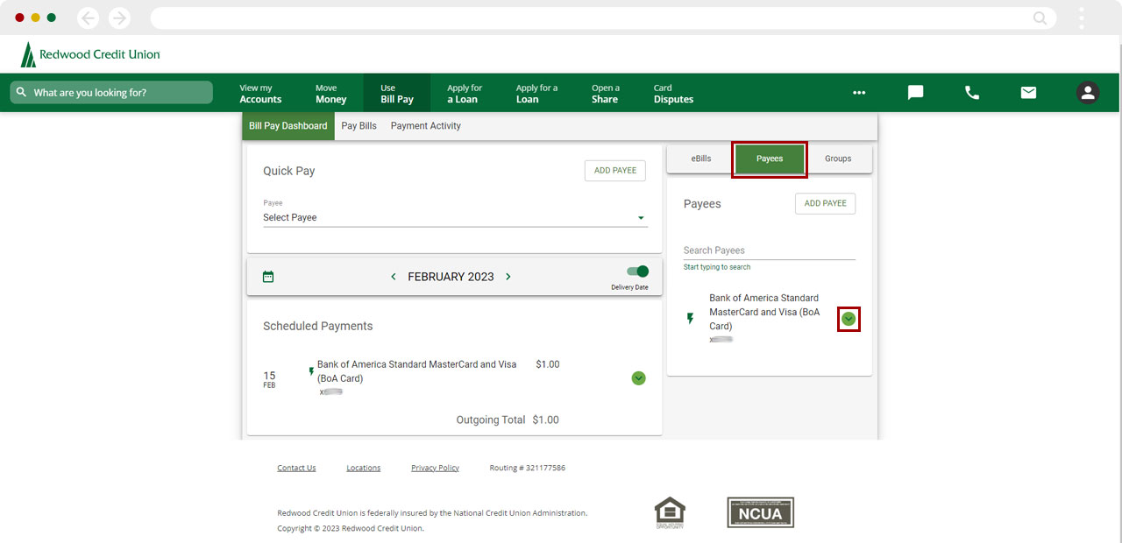Click the browser forward arrow
This screenshot has width=1122, height=543.
(119, 18)
